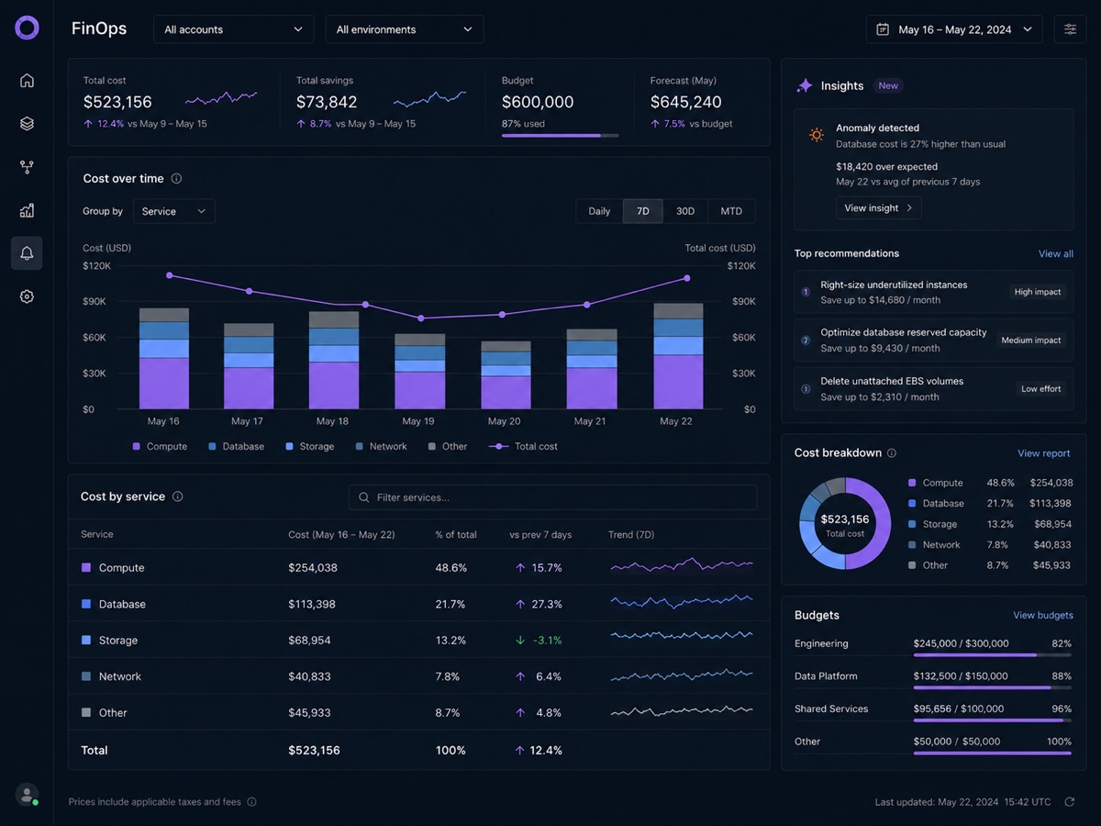Open Right-size underutilized instances recommendation
This screenshot has height=826, width=1101.
[933, 292]
